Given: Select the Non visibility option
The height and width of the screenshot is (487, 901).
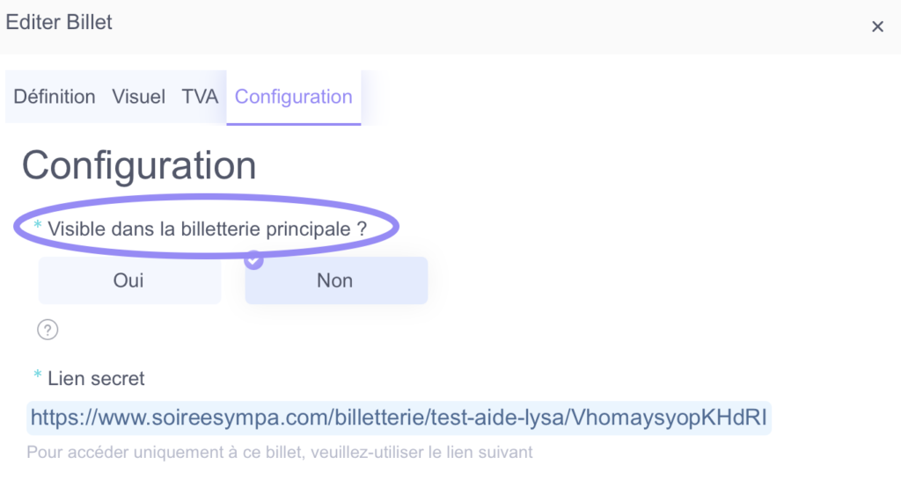Looking at the screenshot, I should click(x=336, y=280).
